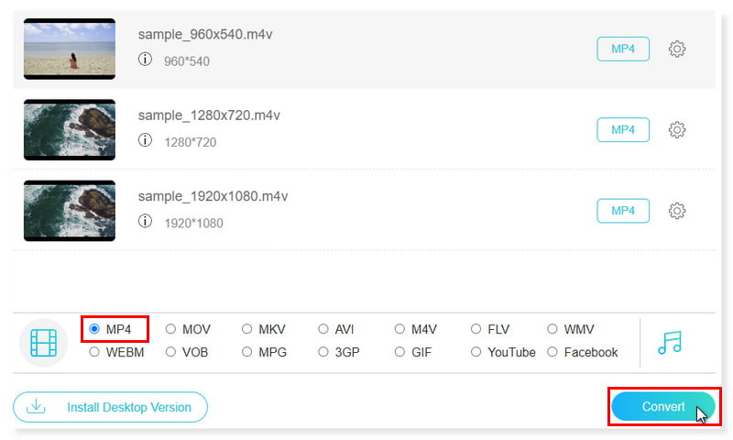The width and height of the screenshot is (733, 440).
Task: Select the YouTube preset radio button
Action: point(476,352)
